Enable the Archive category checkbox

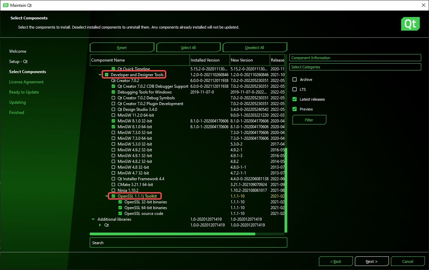(295, 80)
